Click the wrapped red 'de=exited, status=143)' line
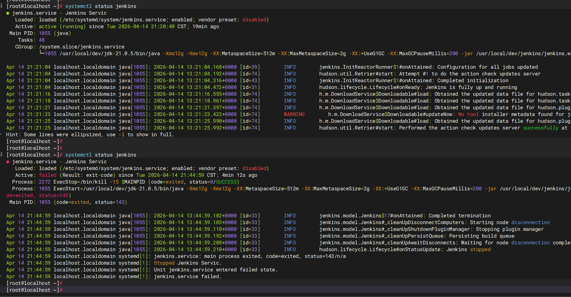571x297 pixels. click(39, 195)
